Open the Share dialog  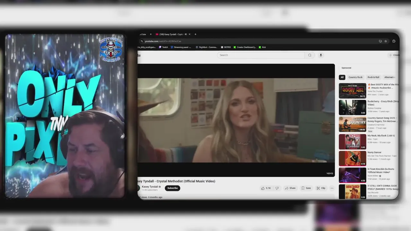click(290, 188)
